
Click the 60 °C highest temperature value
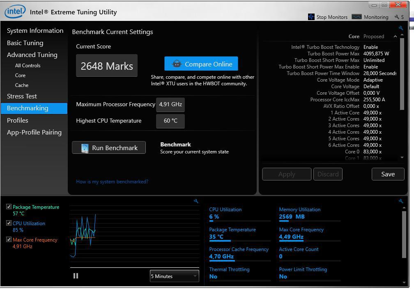170,121
